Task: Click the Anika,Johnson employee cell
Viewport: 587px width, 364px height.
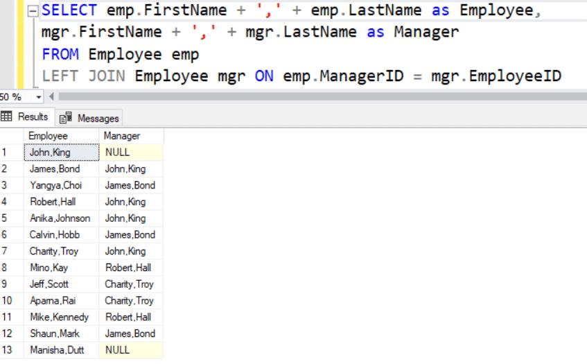Action: (x=61, y=218)
